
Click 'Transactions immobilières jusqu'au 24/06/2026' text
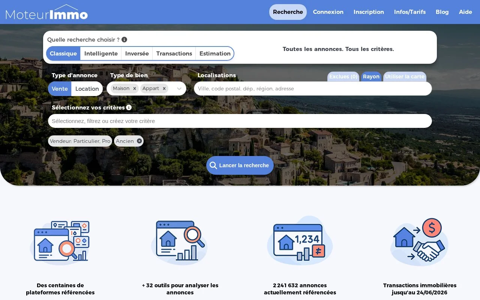(420, 289)
